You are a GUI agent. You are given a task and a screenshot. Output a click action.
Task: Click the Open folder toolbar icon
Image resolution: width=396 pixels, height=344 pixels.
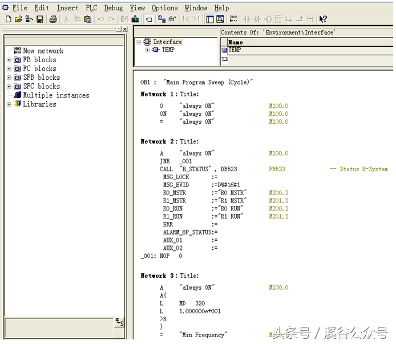[18, 19]
